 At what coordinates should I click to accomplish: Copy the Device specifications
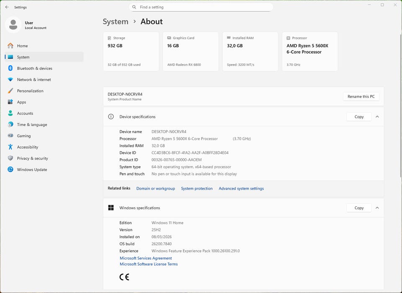359,117
